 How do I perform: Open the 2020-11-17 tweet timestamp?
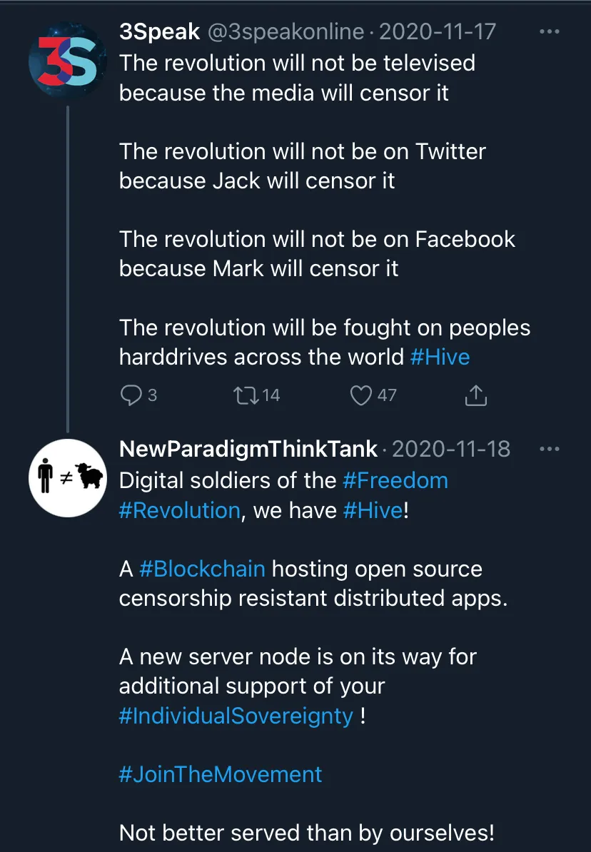click(x=437, y=31)
